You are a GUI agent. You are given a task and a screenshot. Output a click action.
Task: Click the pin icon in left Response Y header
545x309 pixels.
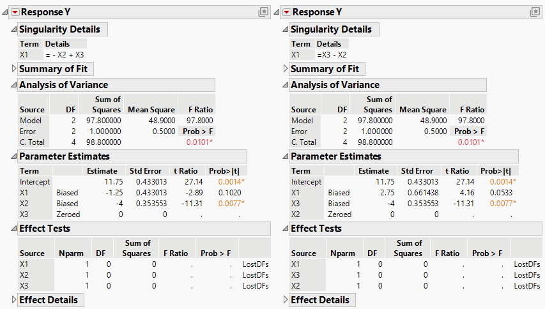[x=263, y=12]
